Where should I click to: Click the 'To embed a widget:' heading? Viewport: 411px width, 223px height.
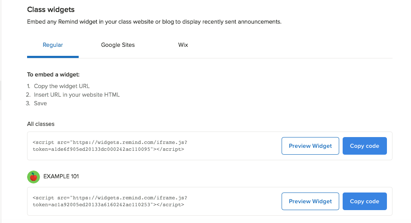tap(53, 74)
